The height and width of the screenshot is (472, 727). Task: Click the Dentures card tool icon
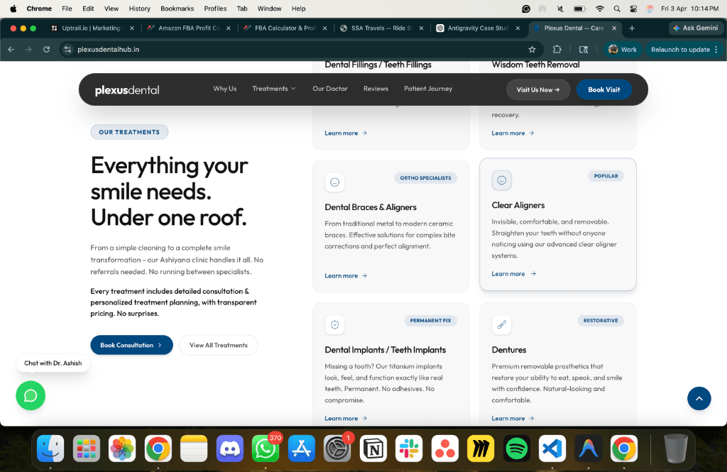[501, 325]
